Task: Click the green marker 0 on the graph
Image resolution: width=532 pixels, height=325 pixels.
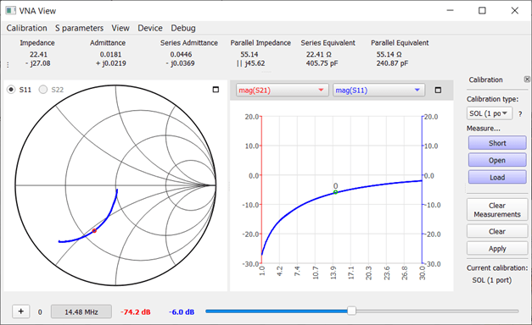Action: pos(335,192)
